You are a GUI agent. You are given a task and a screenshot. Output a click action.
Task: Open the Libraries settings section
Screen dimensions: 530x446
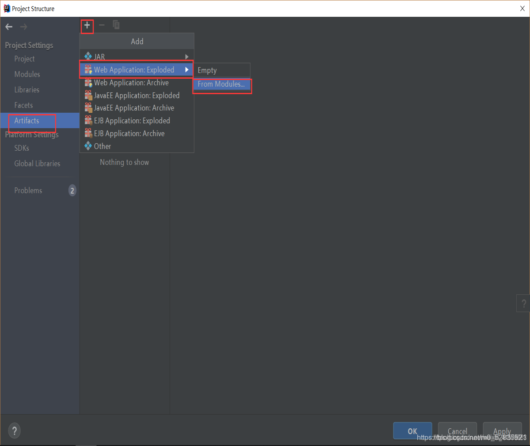point(40,90)
